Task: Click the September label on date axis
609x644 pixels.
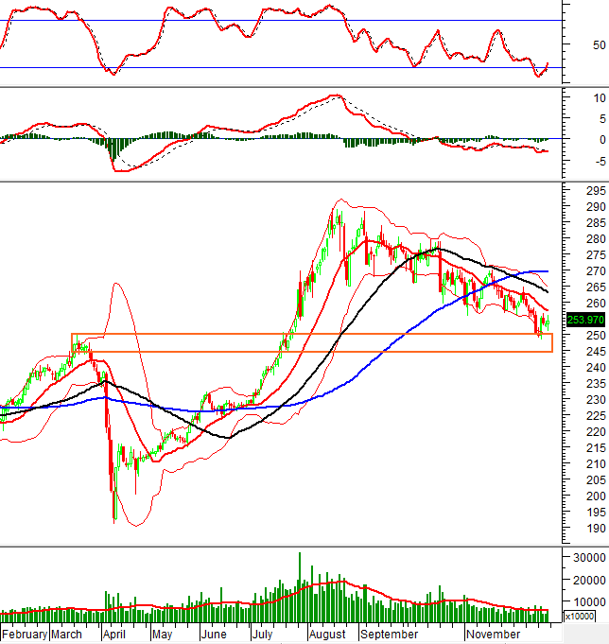Action: pos(387,634)
